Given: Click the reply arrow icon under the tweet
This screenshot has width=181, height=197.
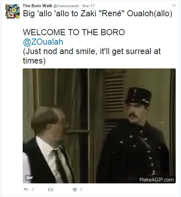Looking at the screenshot, I should [x=26, y=189].
